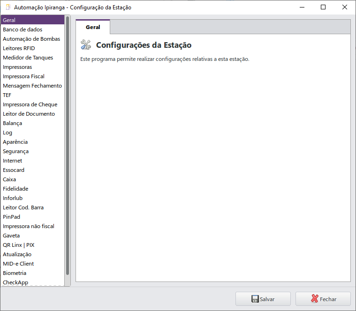Image resolution: width=356 pixels, height=311 pixels.
Task: Select Caixa entry
Action: click(x=33, y=179)
